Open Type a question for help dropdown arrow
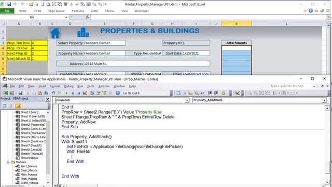332x187 pixels. click(x=314, y=86)
